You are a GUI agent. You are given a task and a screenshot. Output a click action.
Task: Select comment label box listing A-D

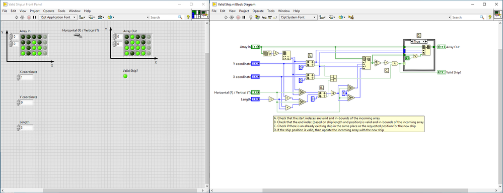(349, 124)
